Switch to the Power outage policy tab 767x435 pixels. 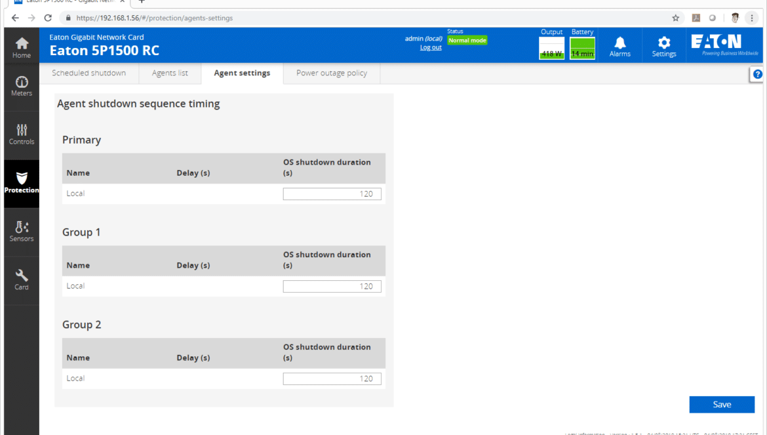(332, 73)
